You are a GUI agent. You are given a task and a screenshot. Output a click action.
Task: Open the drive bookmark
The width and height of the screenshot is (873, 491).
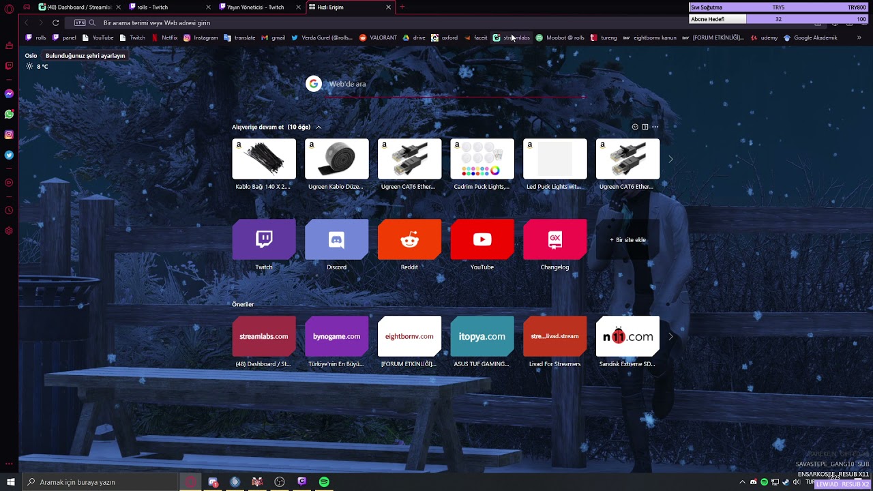[414, 38]
